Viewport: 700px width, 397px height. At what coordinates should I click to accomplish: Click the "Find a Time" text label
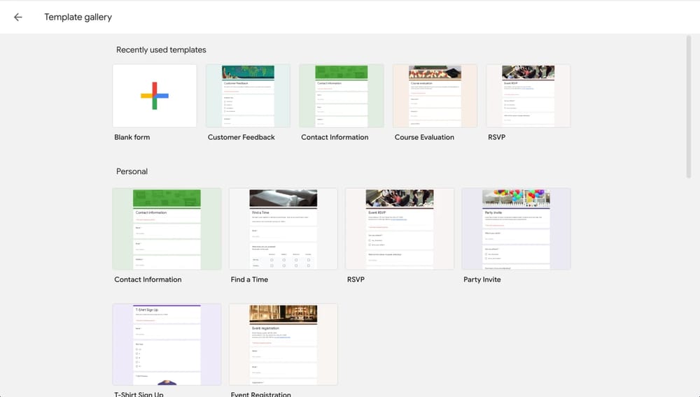pyautogui.click(x=249, y=280)
